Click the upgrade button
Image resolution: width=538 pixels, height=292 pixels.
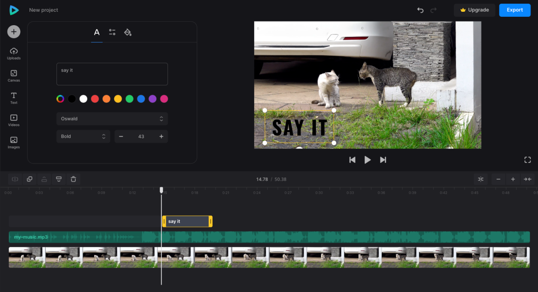pos(475,10)
